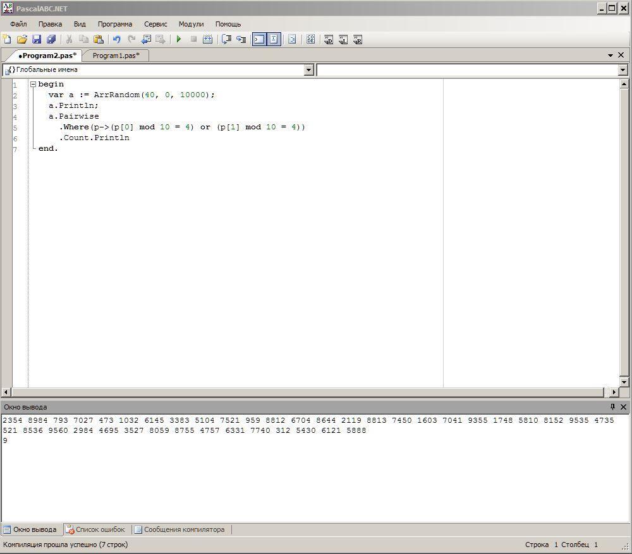This screenshot has height=554, width=632.
Task: Open the Помощь menu
Action: pos(228,24)
